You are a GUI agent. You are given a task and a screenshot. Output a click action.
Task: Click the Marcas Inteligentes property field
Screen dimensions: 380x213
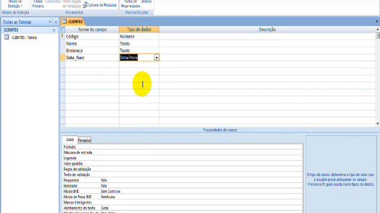201,202
